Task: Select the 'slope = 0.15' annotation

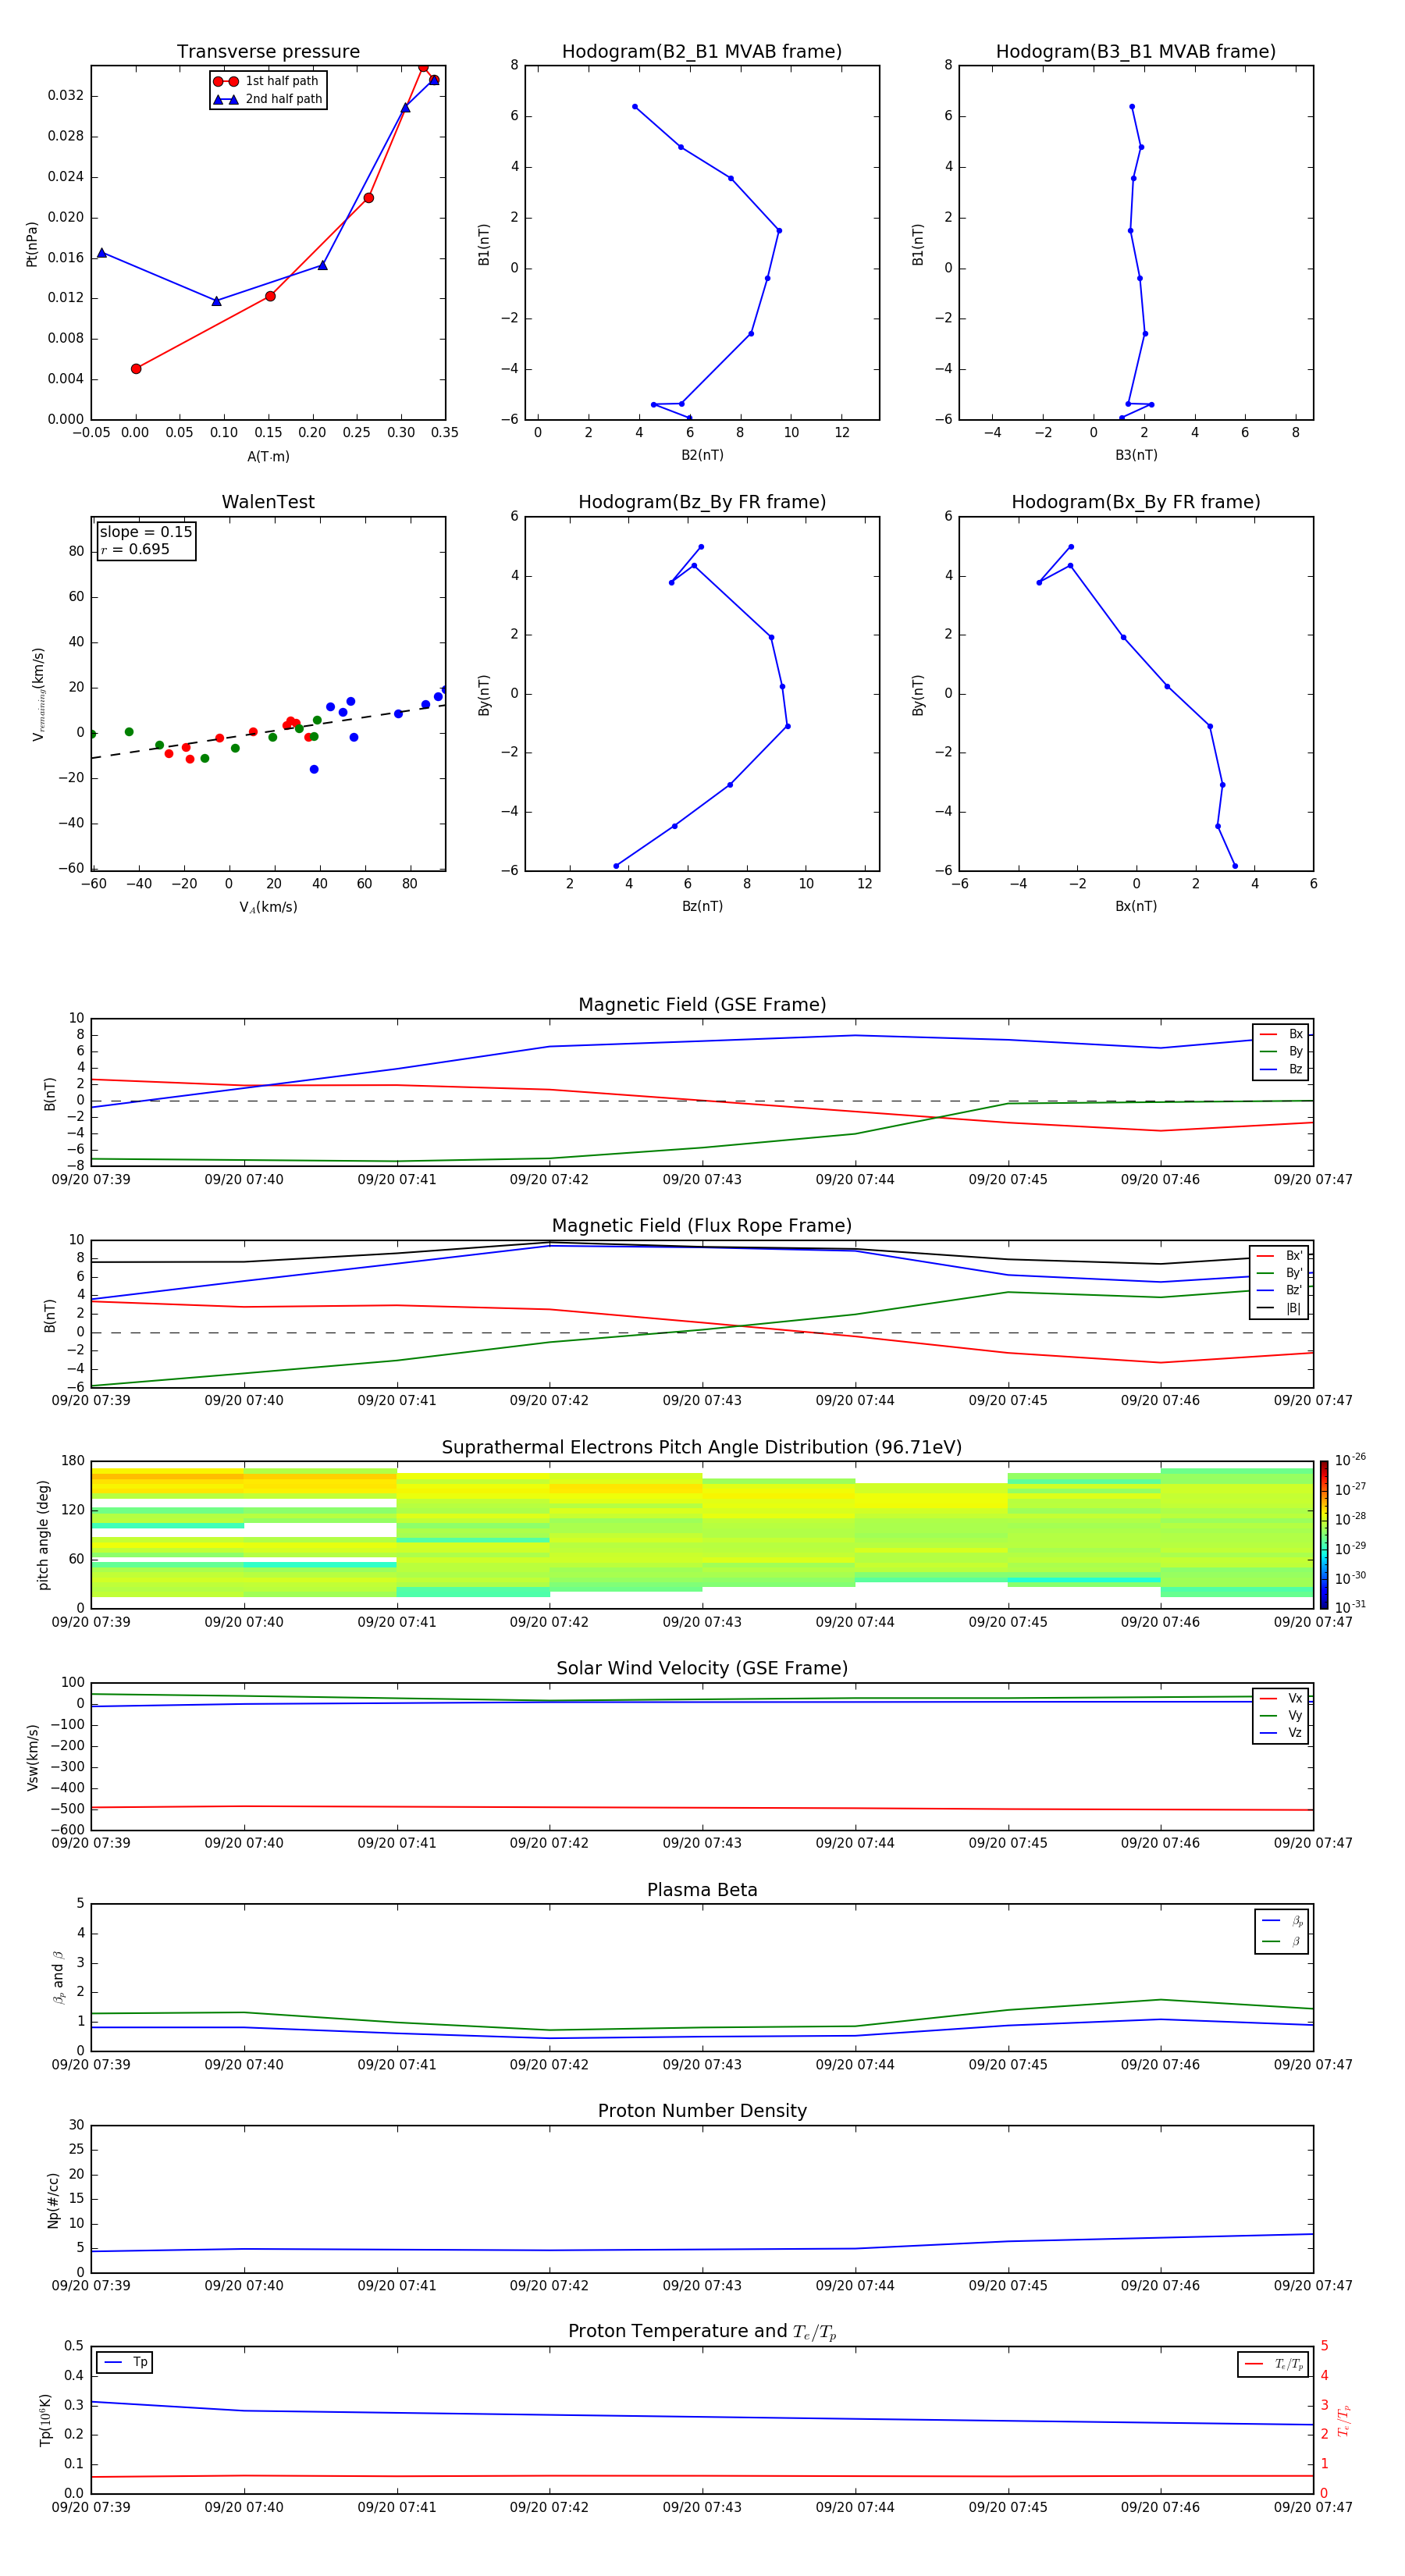Action: point(146,532)
